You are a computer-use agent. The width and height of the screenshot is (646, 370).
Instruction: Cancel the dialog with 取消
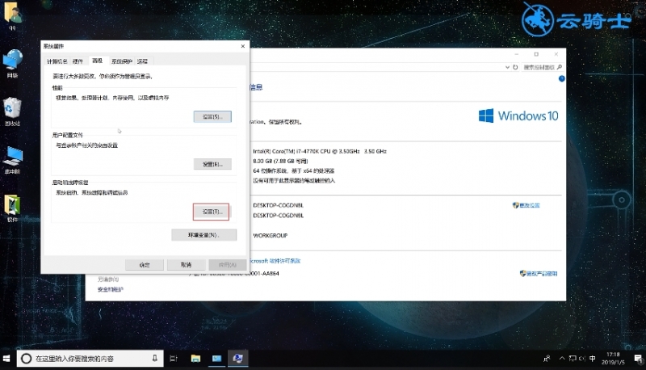[187, 265]
